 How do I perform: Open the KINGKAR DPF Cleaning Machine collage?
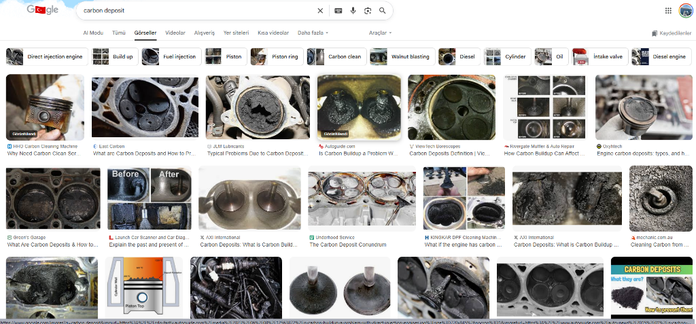pos(464,198)
